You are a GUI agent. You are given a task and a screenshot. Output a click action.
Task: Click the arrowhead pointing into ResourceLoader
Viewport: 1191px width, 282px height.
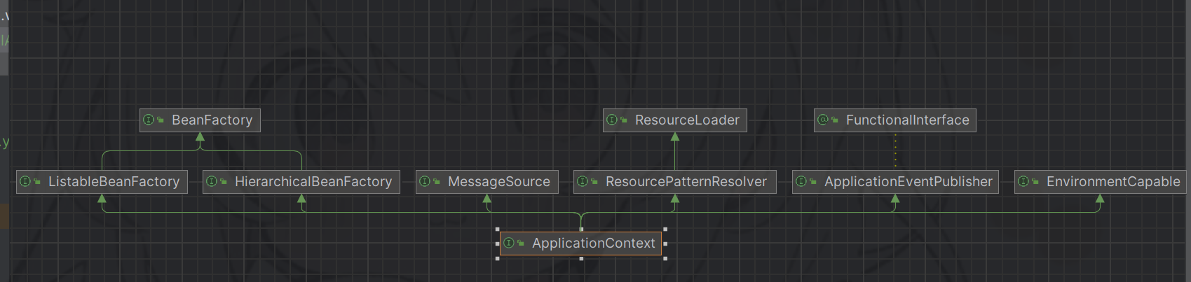pos(675,137)
